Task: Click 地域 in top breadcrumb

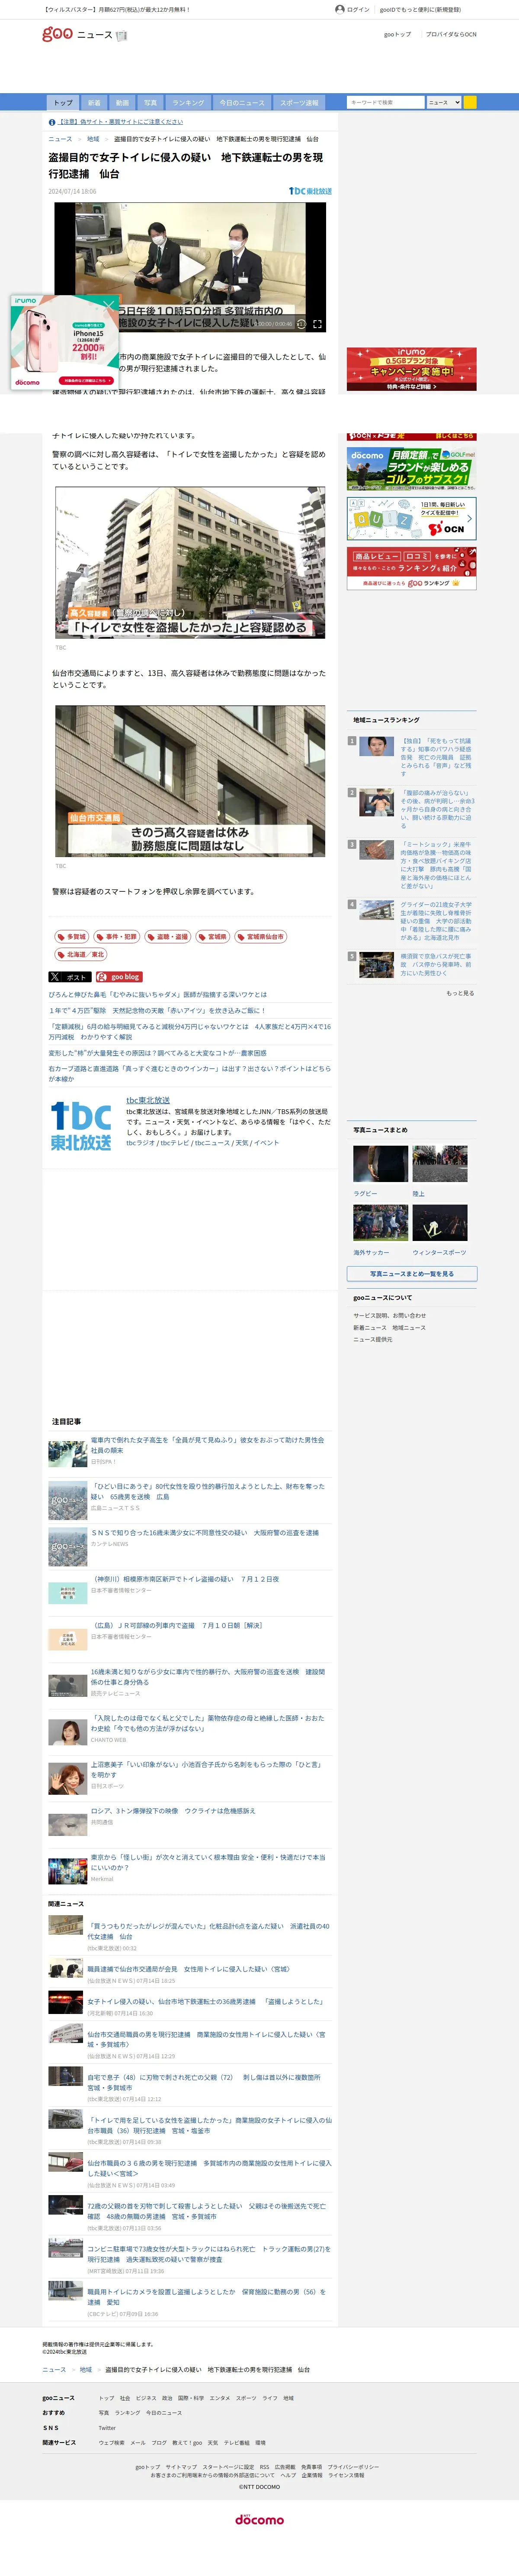Action: (x=93, y=139)
